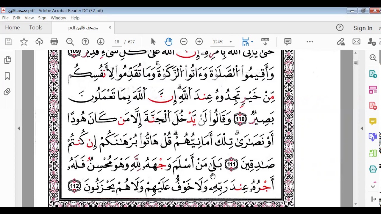This screenshot has width=381, height=214.
Task: Close the مصحف قالون.pdf tab
Action: pyautogui.click(x=110, y=27)
